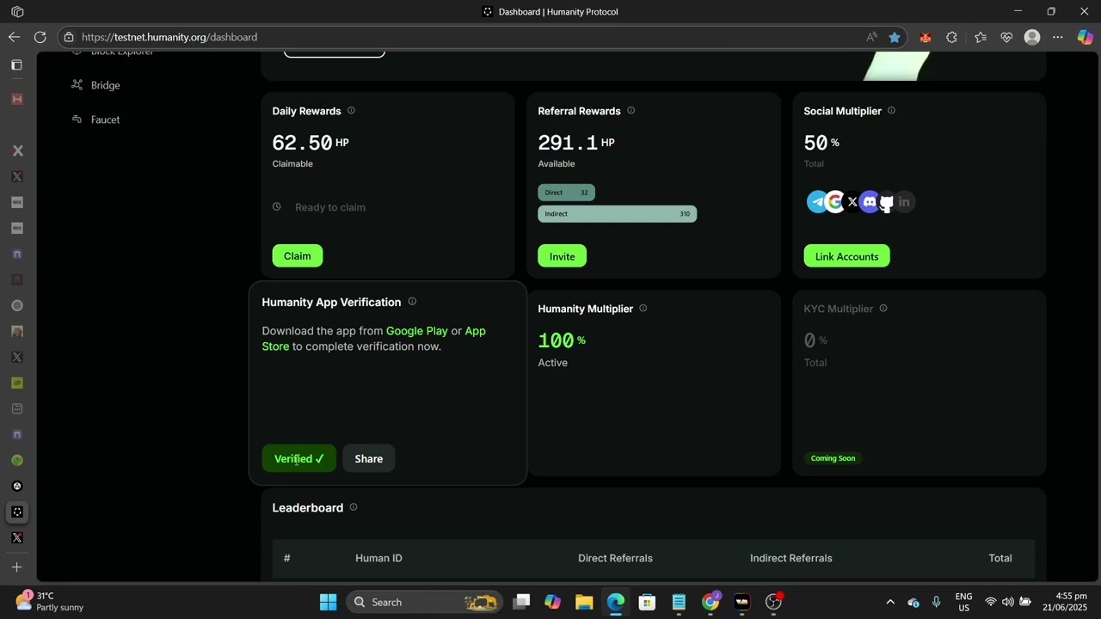Select the Human ID column header
This screenshot has width=1101, height=619.
click(x=378, y=558)
